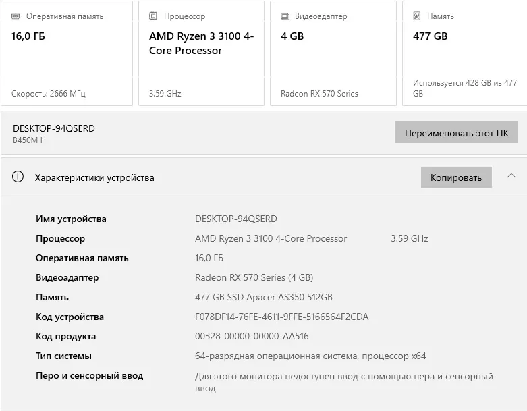527x411 pixels.
Task: Click the text Используется 428 GB из 477 GB
Action: [x=465, y=88]
